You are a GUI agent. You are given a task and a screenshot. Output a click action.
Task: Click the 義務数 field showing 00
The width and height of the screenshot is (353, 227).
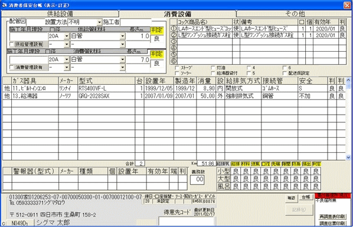[197, 179]
